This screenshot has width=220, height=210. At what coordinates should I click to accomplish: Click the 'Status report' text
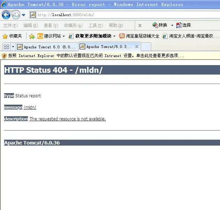[x=28, y=96]
